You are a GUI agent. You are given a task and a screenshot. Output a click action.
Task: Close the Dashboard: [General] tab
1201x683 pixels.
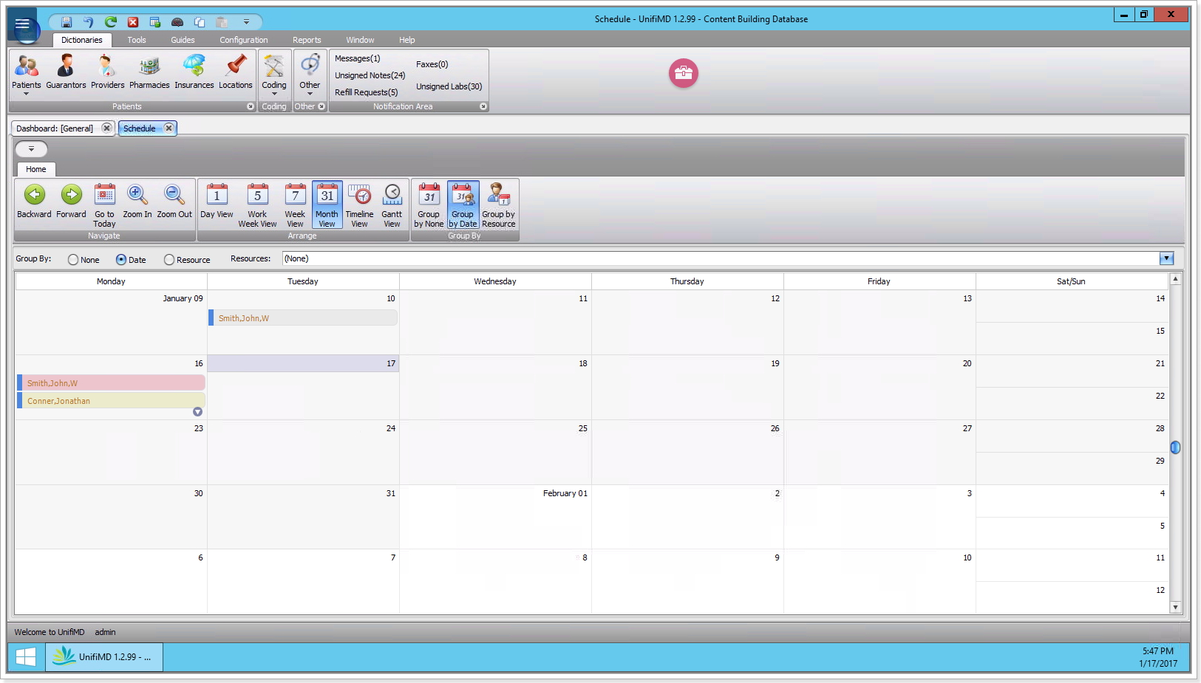[106, 128]
